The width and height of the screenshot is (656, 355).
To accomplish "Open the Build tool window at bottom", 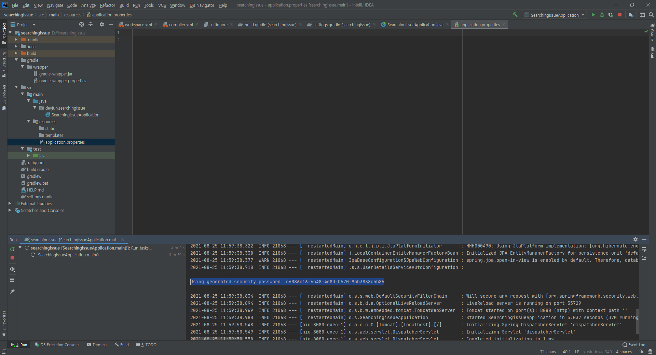I will click(122, 345).
